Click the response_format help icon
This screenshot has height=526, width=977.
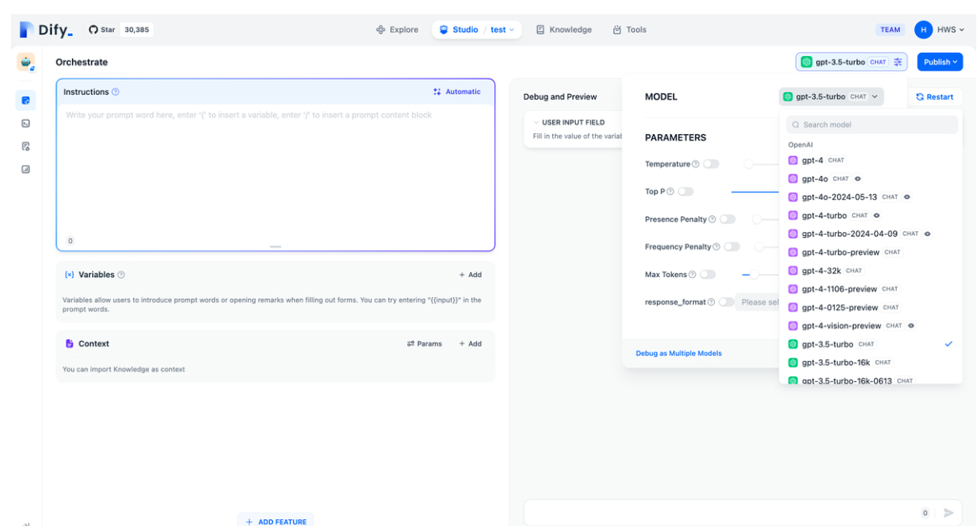pyautogui.click(x=711, y=302)
